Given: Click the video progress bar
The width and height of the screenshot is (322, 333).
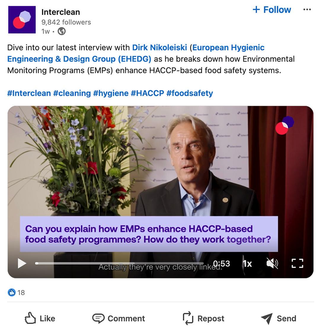Looking at the screenshot, I should point(118,263).
